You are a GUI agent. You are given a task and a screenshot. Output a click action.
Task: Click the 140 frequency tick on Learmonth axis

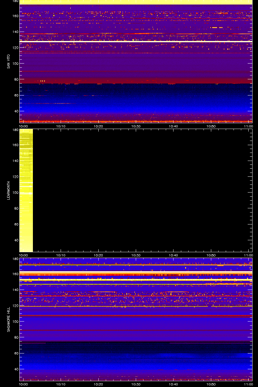pos(15,161)
